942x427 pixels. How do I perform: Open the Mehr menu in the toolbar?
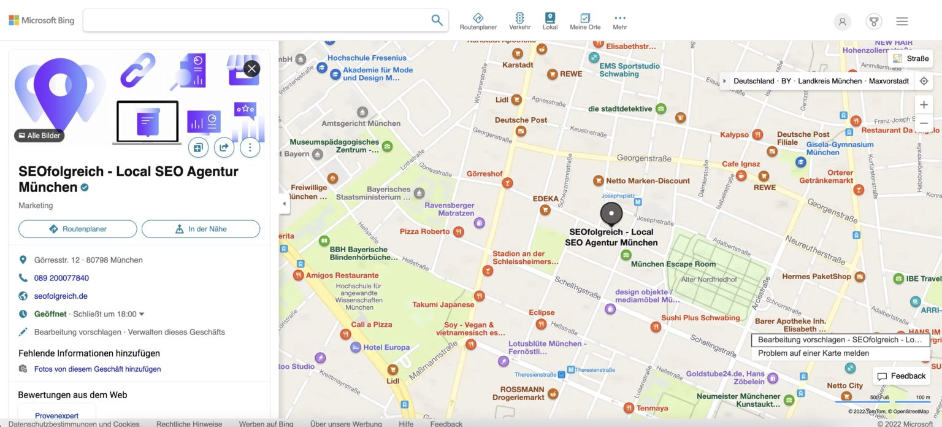[x=619, y=21]
